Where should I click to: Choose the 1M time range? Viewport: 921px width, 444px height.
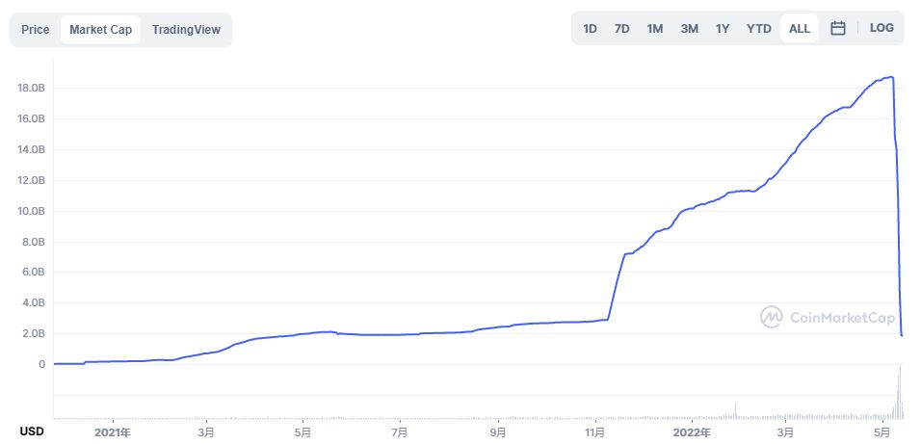(x=655, y=28)
